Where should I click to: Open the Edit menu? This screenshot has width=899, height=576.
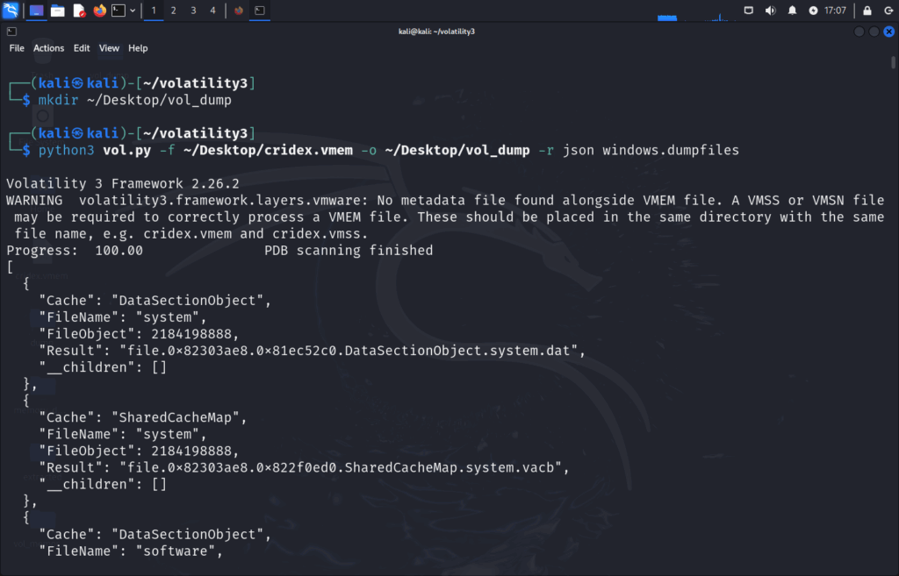tap(82, 48)
